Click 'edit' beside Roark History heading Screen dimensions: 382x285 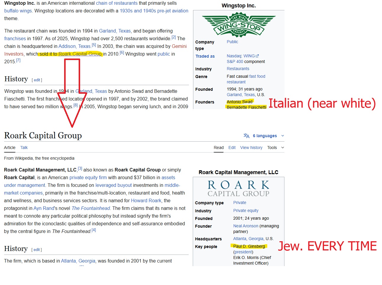tap(37, 250)
